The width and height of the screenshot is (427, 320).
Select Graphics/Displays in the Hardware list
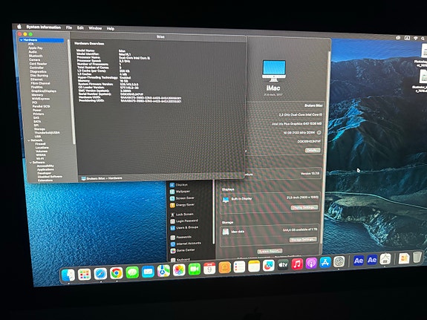point(44,91)
